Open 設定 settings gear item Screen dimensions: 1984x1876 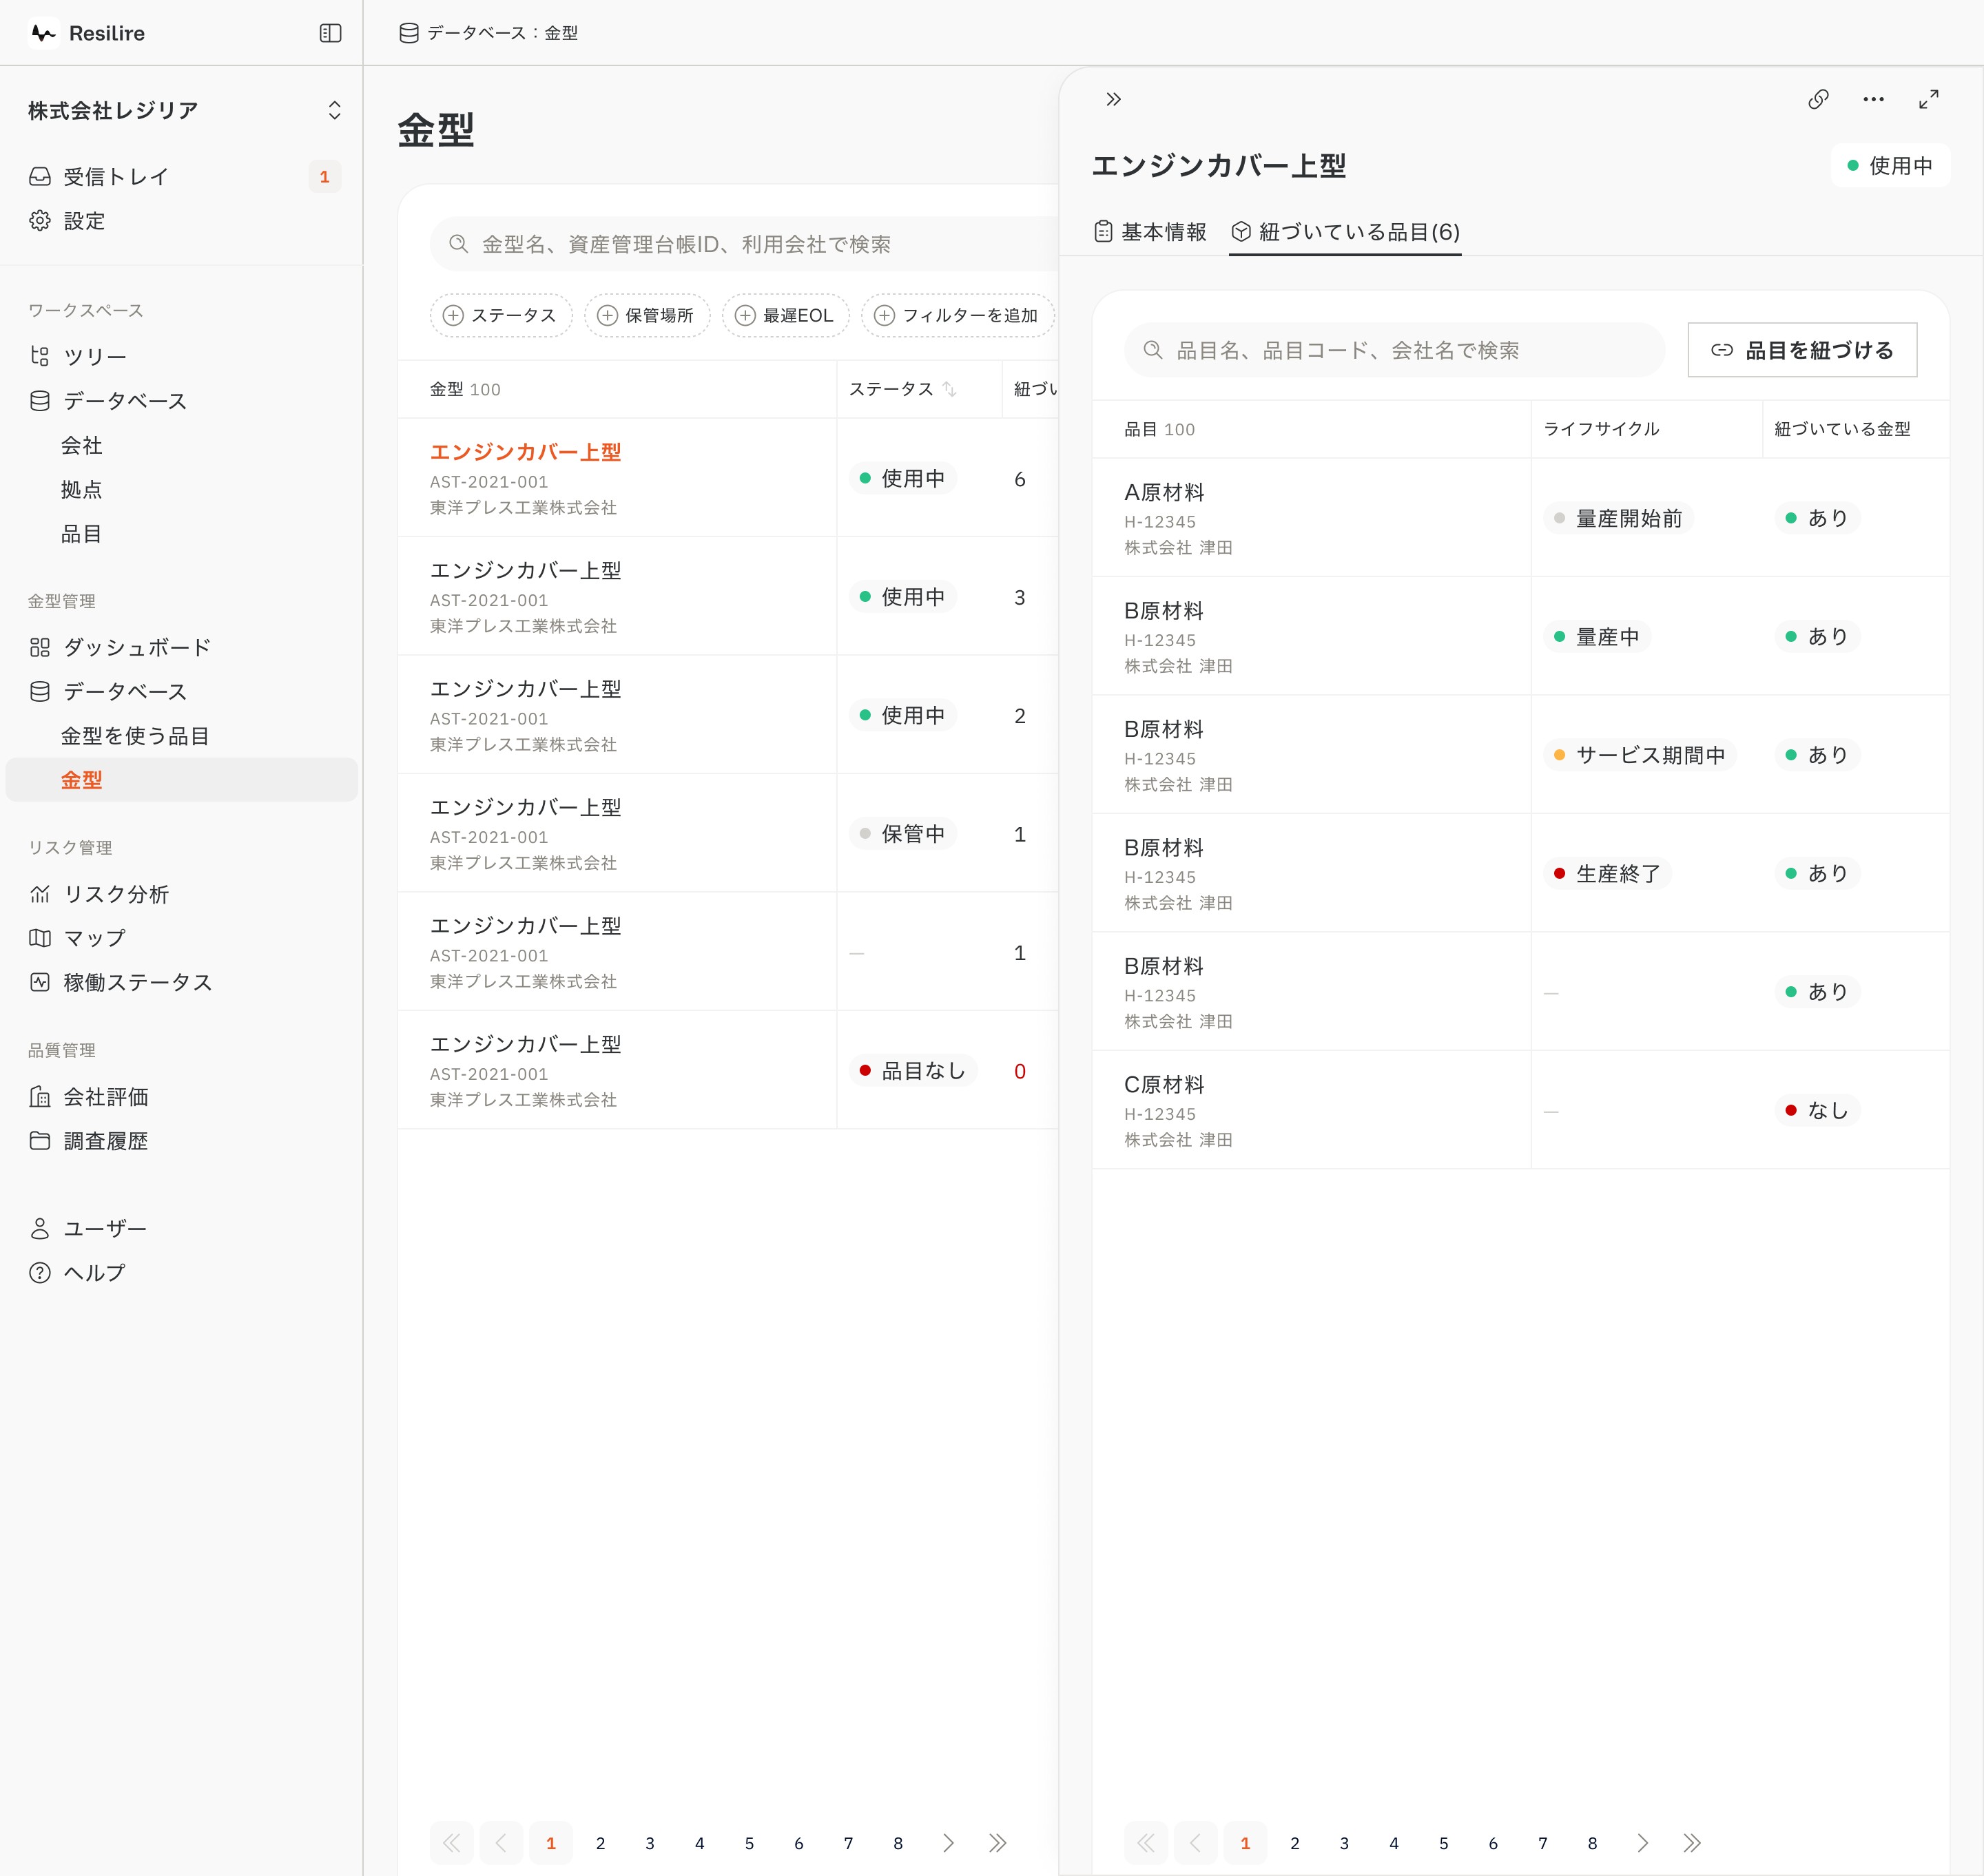pos(84,221)
